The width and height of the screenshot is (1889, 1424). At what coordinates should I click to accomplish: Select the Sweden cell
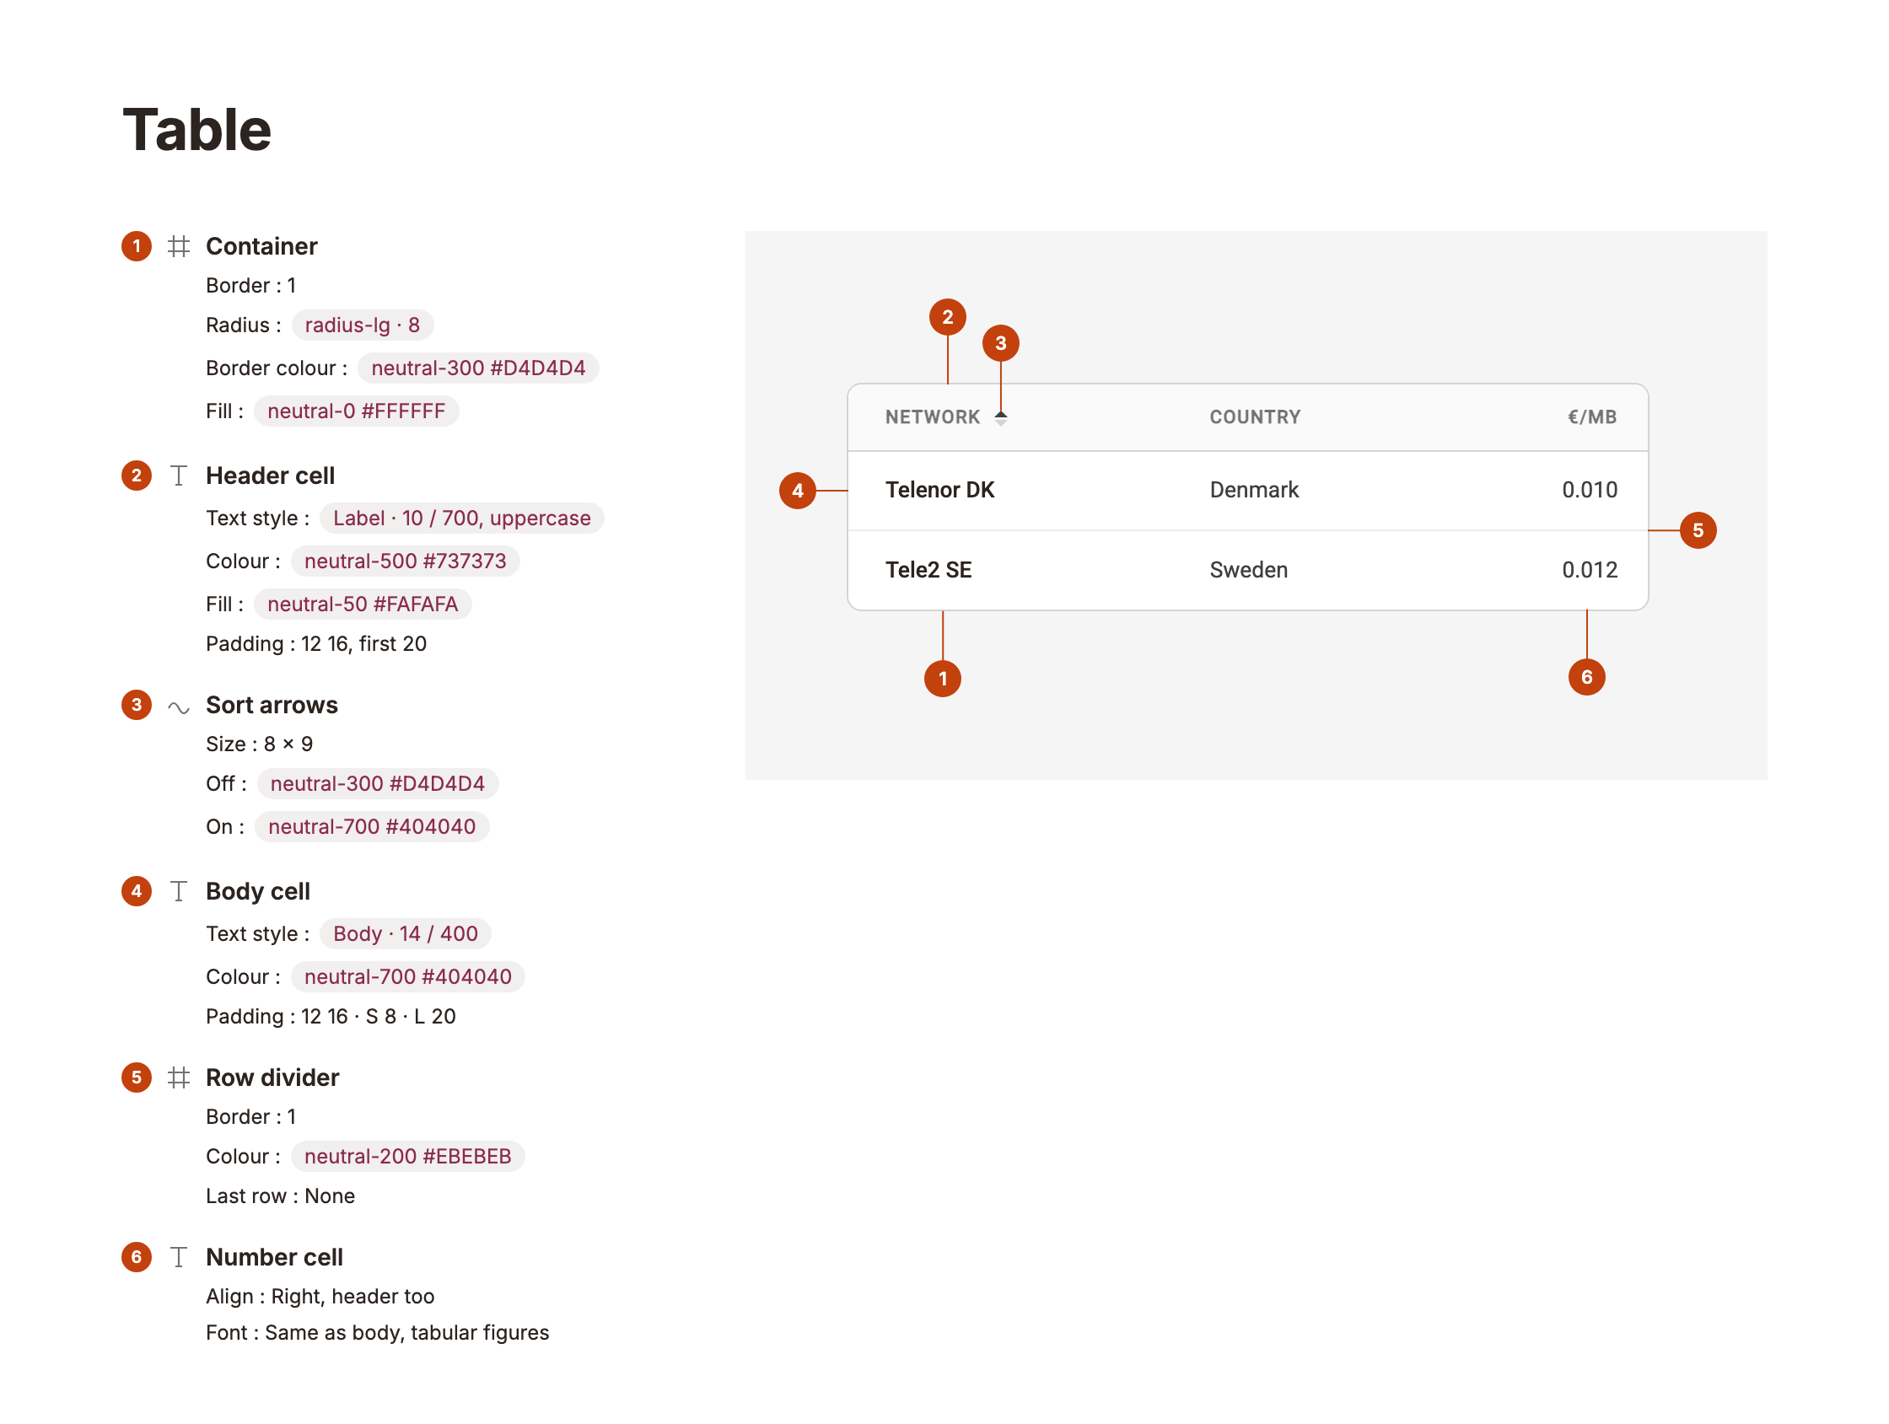coord(1249,570)
